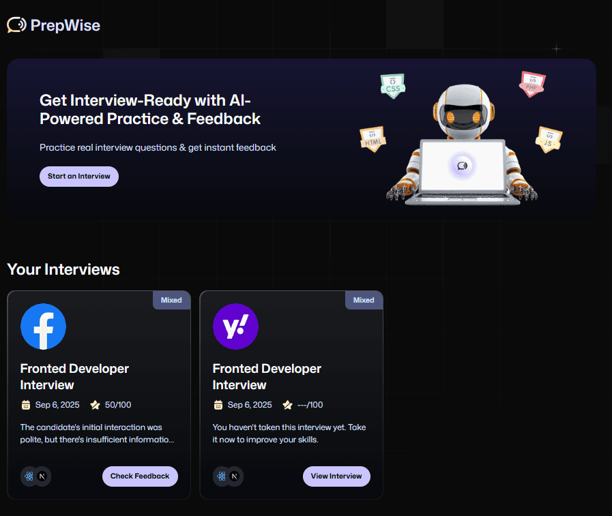Click the CSS badge near the robot
The image size is (612, 516).
(x=392, y=86)
